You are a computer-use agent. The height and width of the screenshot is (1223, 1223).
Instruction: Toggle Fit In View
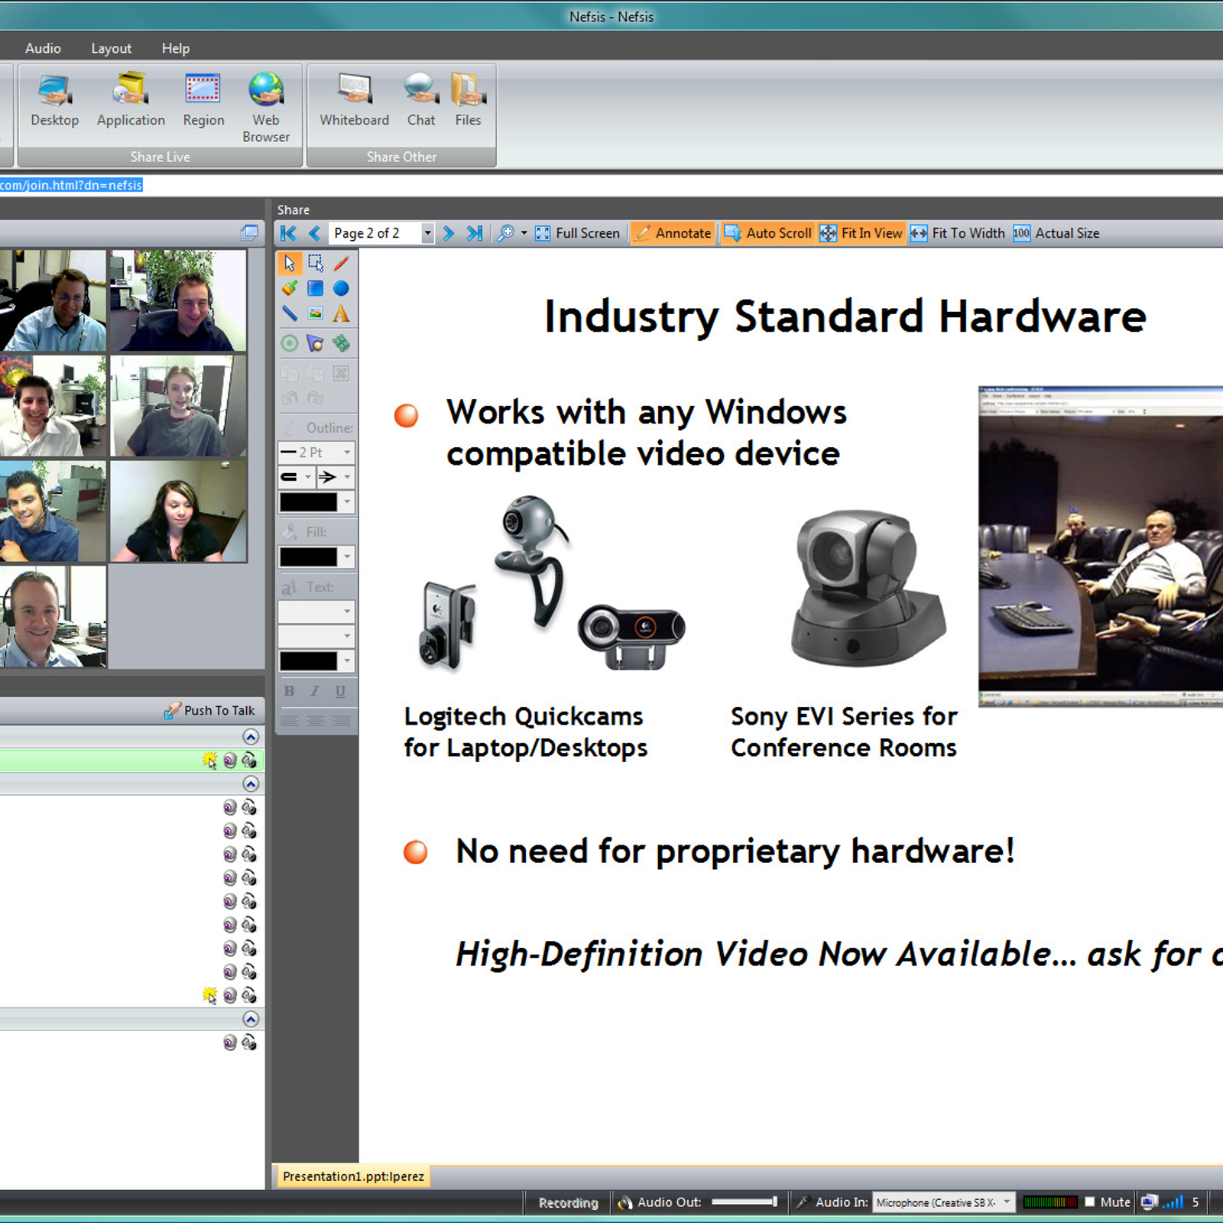pos(861,233)
